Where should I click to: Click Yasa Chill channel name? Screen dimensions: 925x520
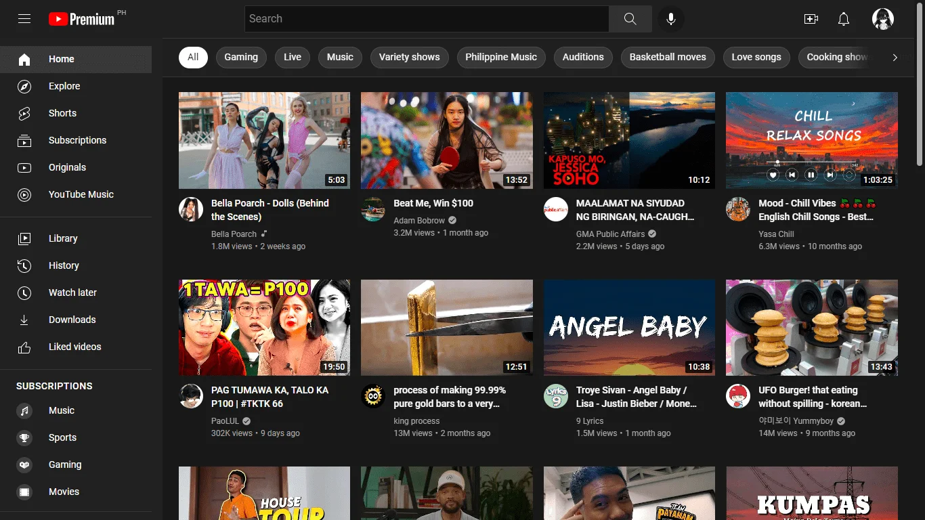776,234
